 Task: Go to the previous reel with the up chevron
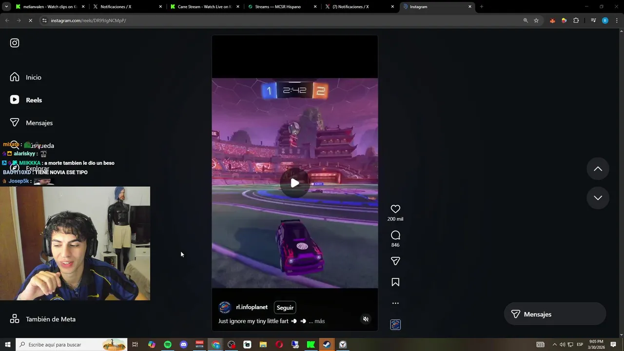coord(598,169)
